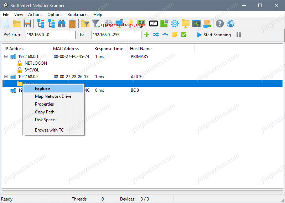
Task: Click the 0 ms response time
Action: click(99, 90)
